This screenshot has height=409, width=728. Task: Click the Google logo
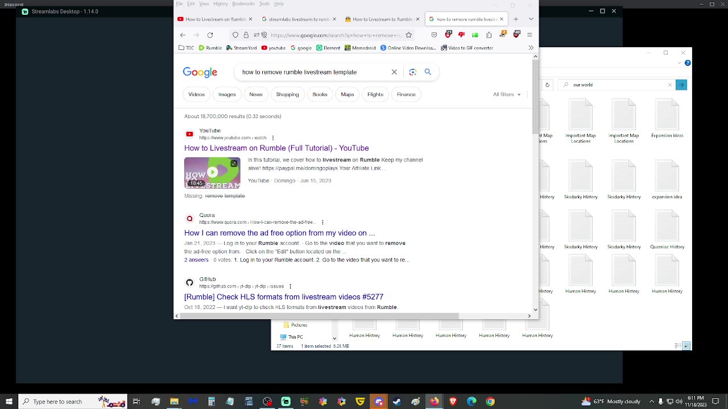[x=200, y=72]
